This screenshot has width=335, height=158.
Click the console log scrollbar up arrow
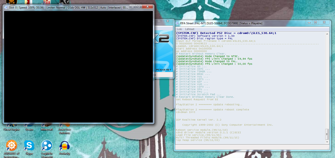point(327,33)
